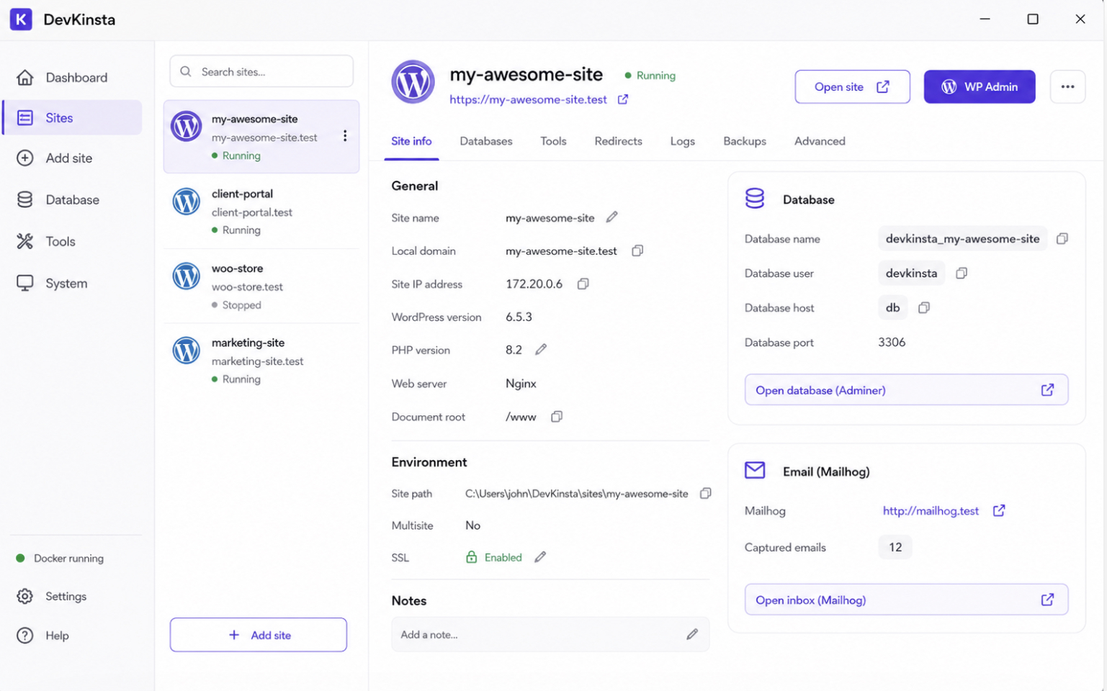1107x691 pixels.
Task: Click the Web server value Nginx
Action: [521, 383]
